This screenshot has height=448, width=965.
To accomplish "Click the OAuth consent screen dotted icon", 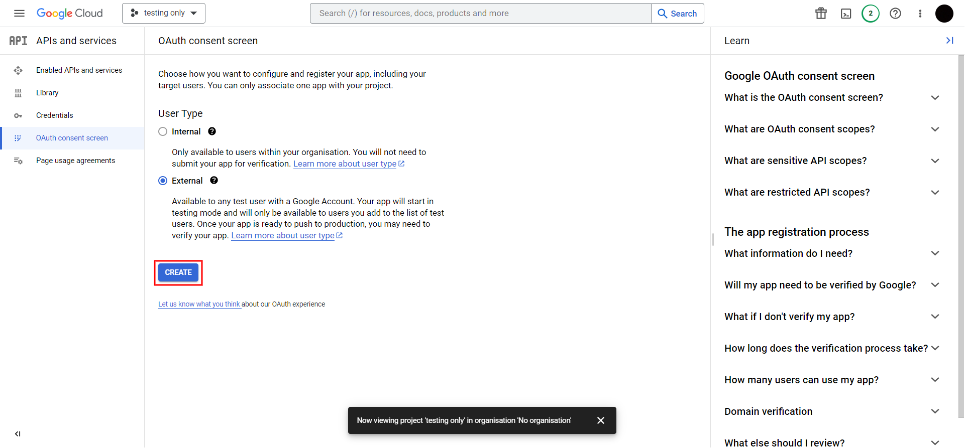I will pos(18,138).
